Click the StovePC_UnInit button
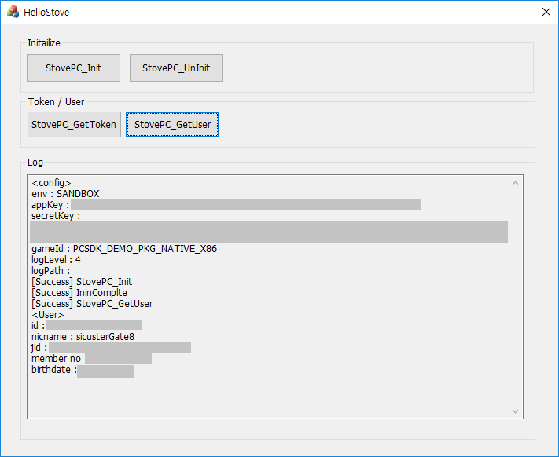This screenshot has height=457, width=559. [176, 68]
